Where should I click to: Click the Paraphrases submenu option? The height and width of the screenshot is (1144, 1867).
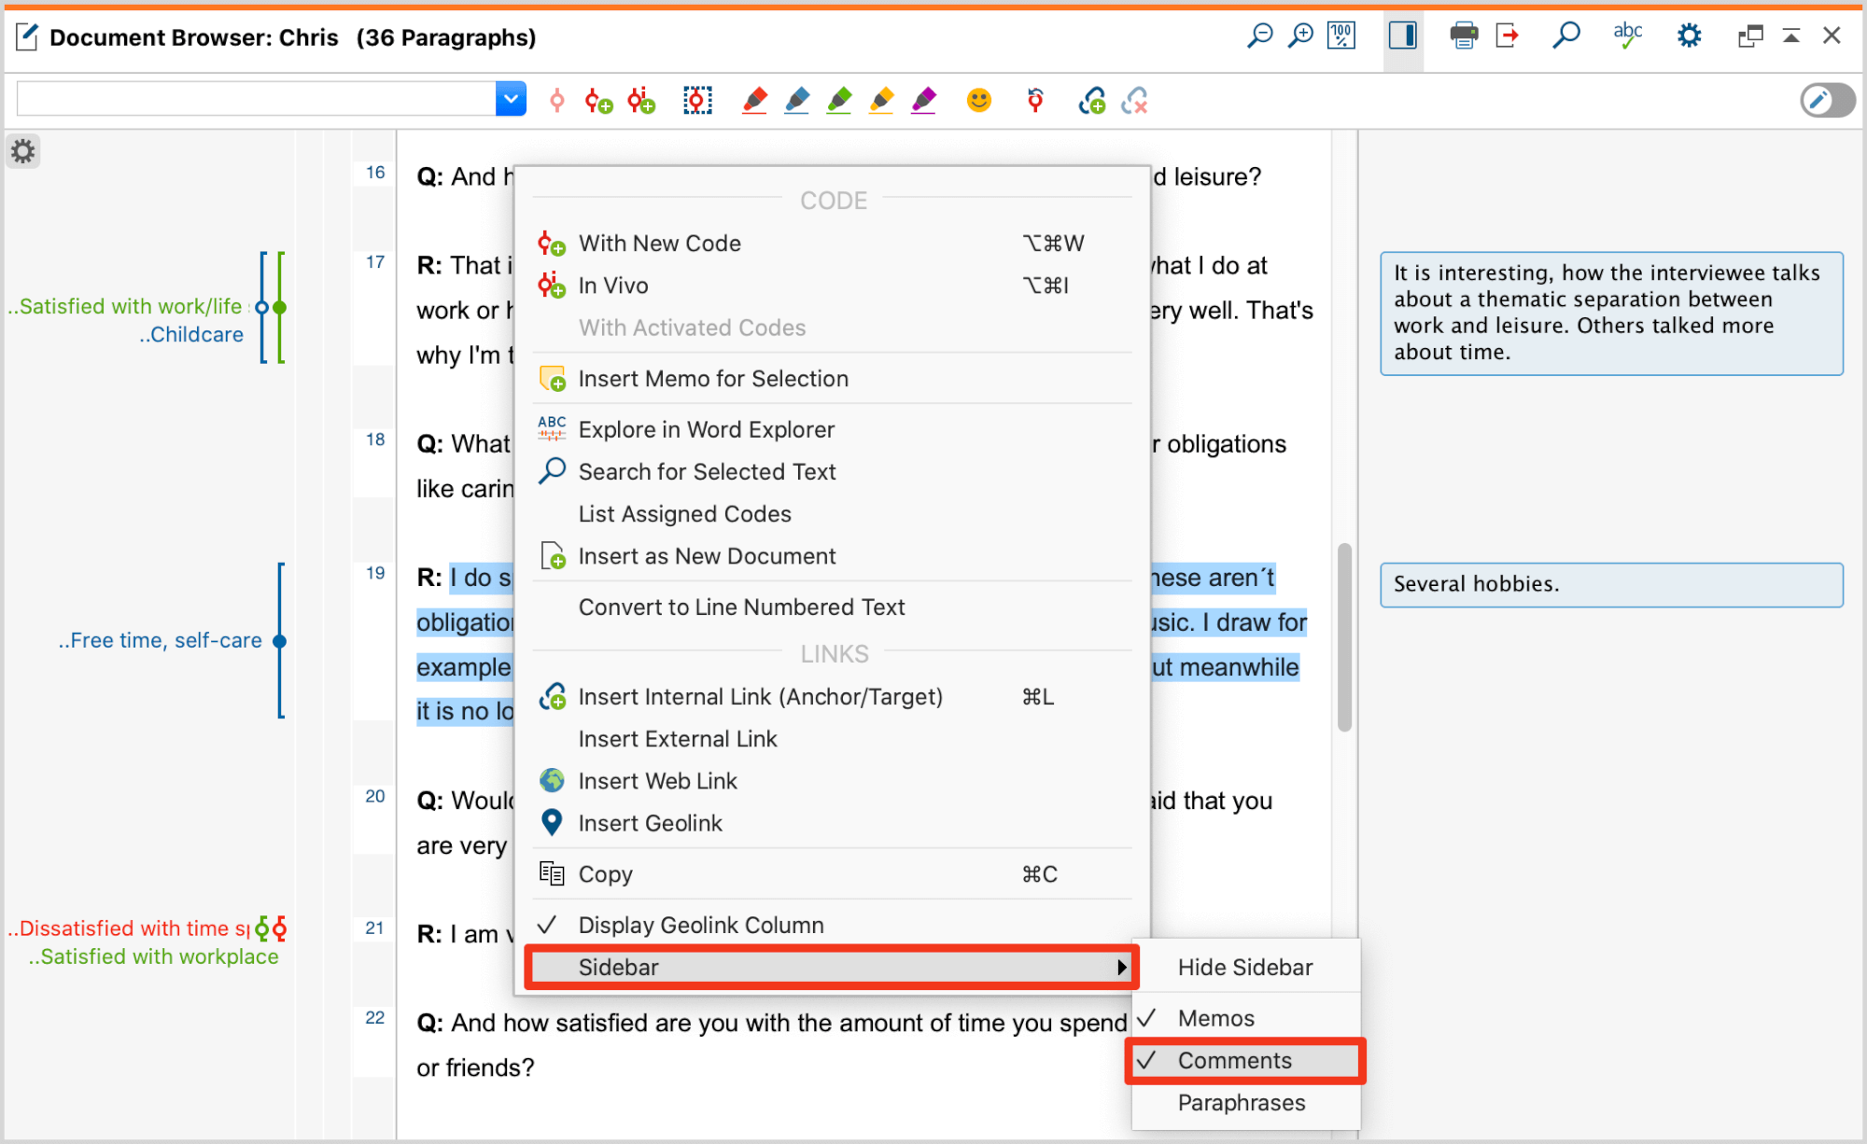click(1241, 1103)
